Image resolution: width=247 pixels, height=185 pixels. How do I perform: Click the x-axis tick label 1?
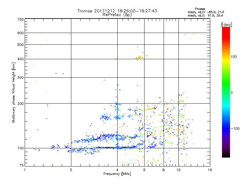click(25, 170)
